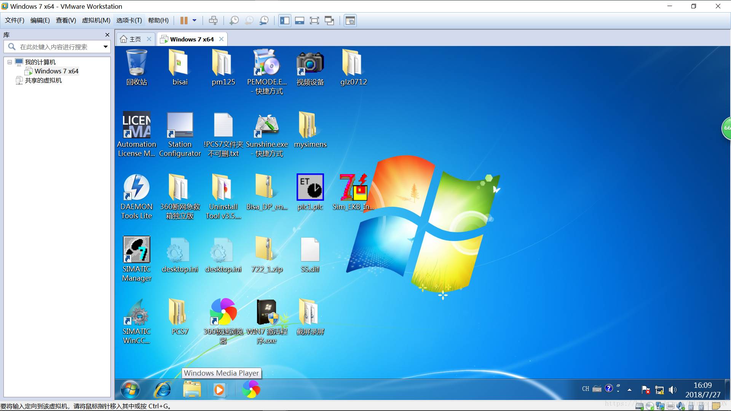731x411 pixels.
Task: Open the 虚拟机(M) menu
Action: (96, 20)
